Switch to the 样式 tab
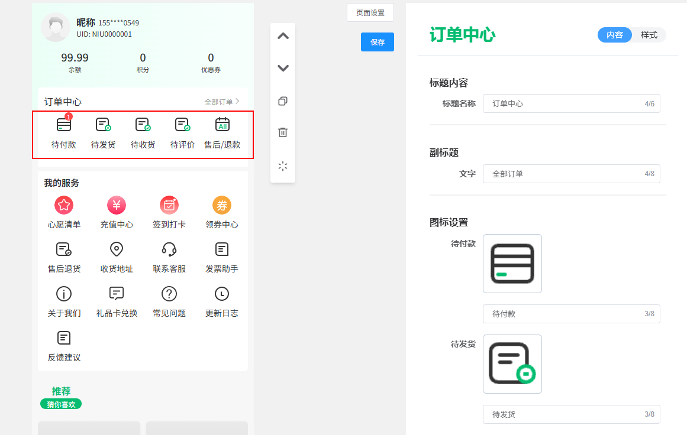687x435 pixels. pos(649,35)
